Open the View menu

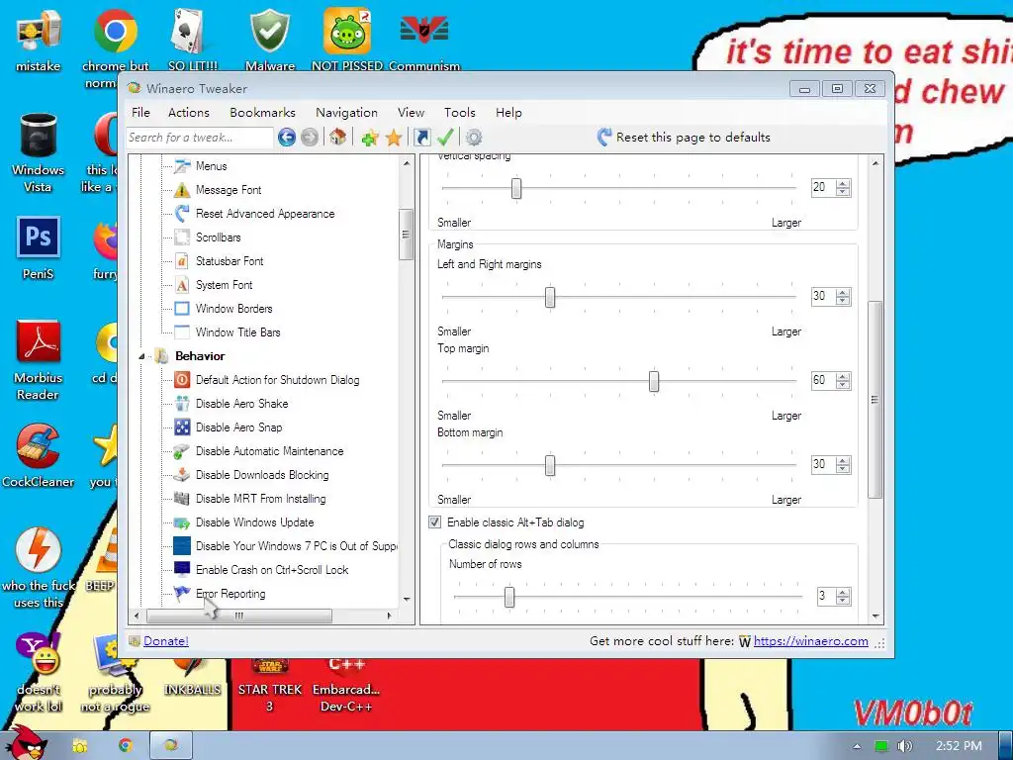411,113
